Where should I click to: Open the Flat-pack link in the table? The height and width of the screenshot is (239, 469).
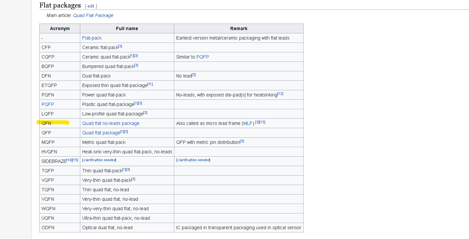92,38
